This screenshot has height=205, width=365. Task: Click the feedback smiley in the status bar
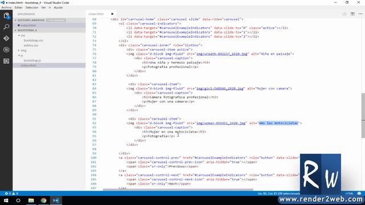tap(359, 194)
